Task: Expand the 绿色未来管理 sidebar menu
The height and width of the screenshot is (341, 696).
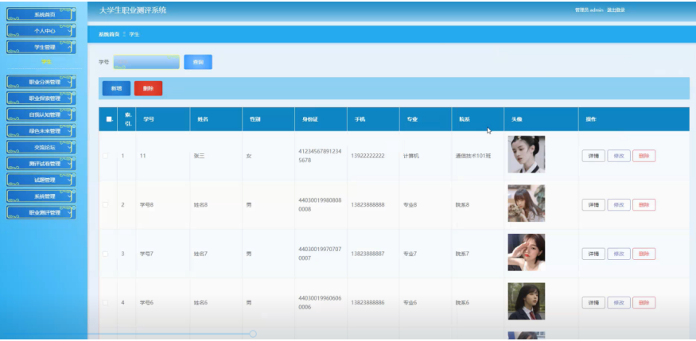Action: (41, 131)
